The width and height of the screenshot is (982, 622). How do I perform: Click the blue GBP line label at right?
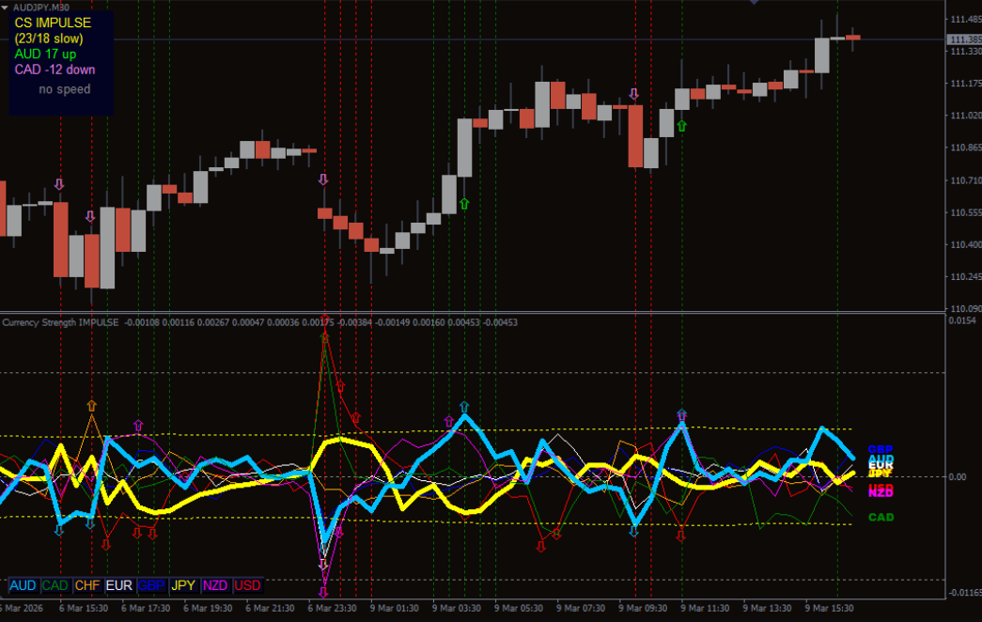(x=881, y=449)
